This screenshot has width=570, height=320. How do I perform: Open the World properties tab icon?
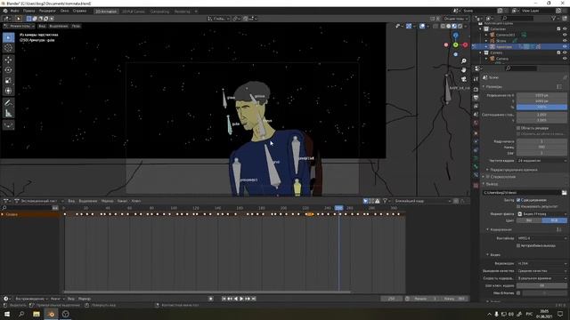click(x=476, y=123)
